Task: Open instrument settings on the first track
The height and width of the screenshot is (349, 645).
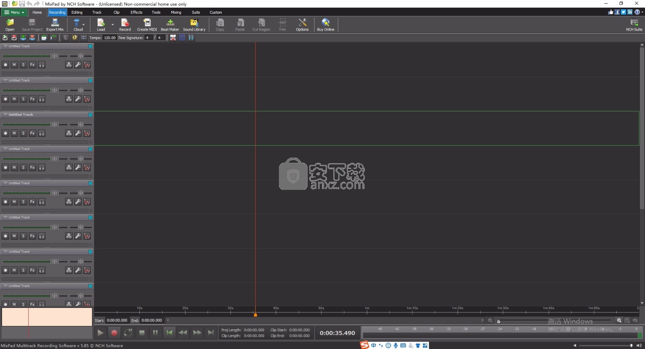Action: point(69,64)
